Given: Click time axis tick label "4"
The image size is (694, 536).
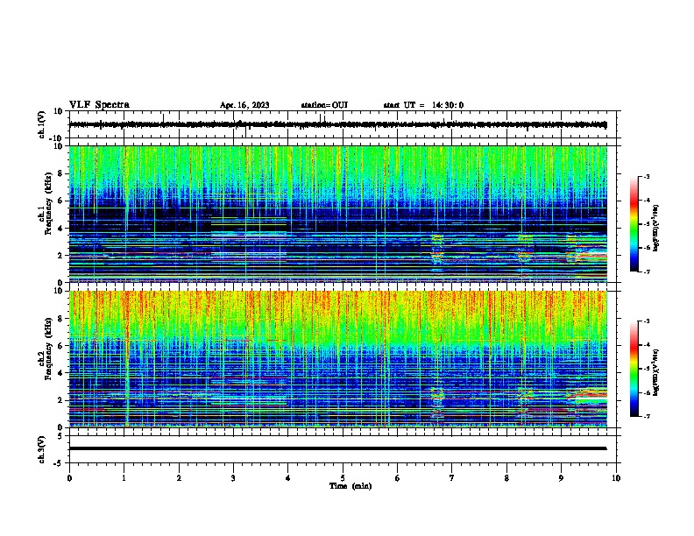Looking at the screenshot, I should pyautogui.click(x=288, y=478).
